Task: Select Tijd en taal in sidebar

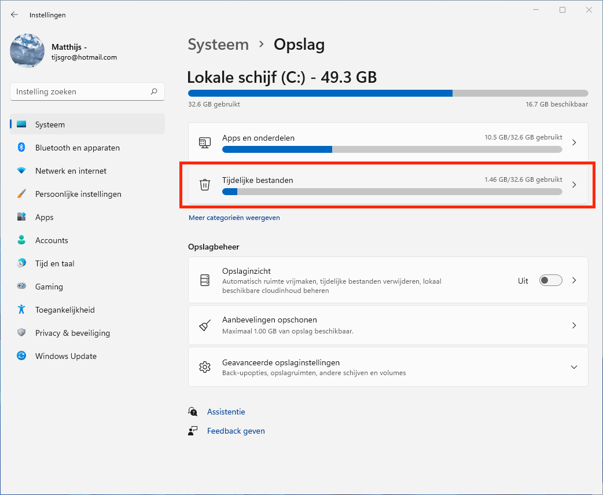Action: coord(55,263)
